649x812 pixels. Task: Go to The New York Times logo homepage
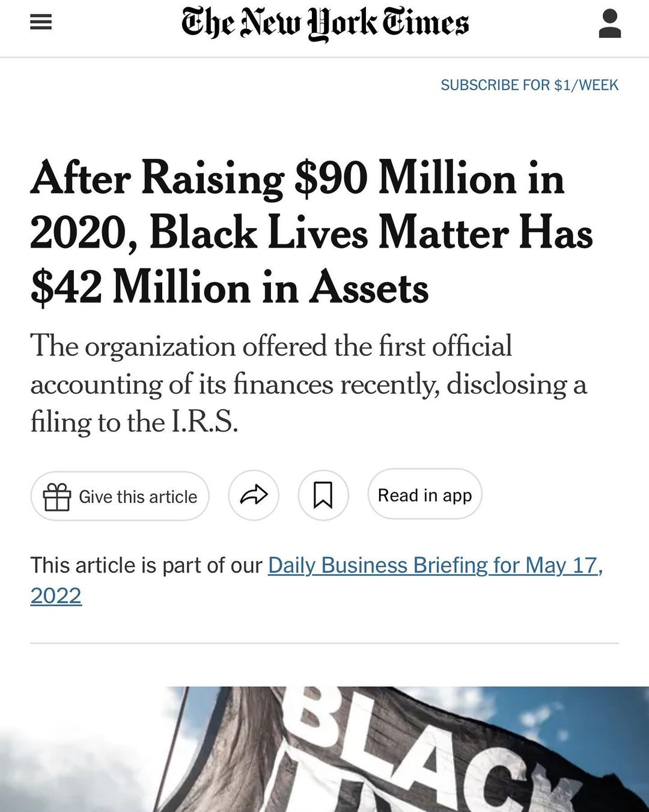[x=324, y=24]
